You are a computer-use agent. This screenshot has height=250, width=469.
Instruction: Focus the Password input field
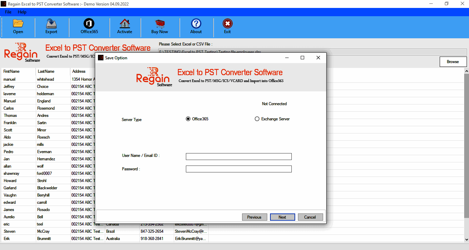pyautogui.click(x=239, y=169)
